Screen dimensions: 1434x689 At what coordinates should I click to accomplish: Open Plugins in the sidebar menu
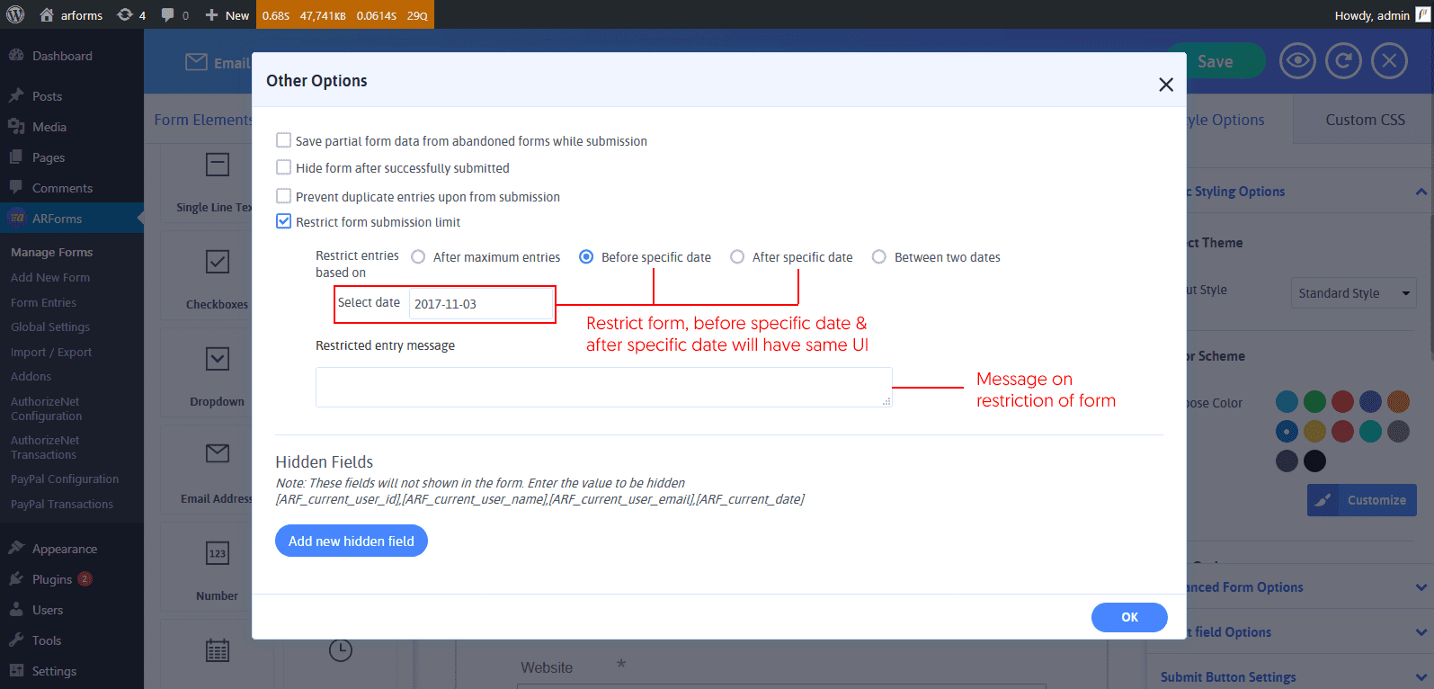(52, 579)
